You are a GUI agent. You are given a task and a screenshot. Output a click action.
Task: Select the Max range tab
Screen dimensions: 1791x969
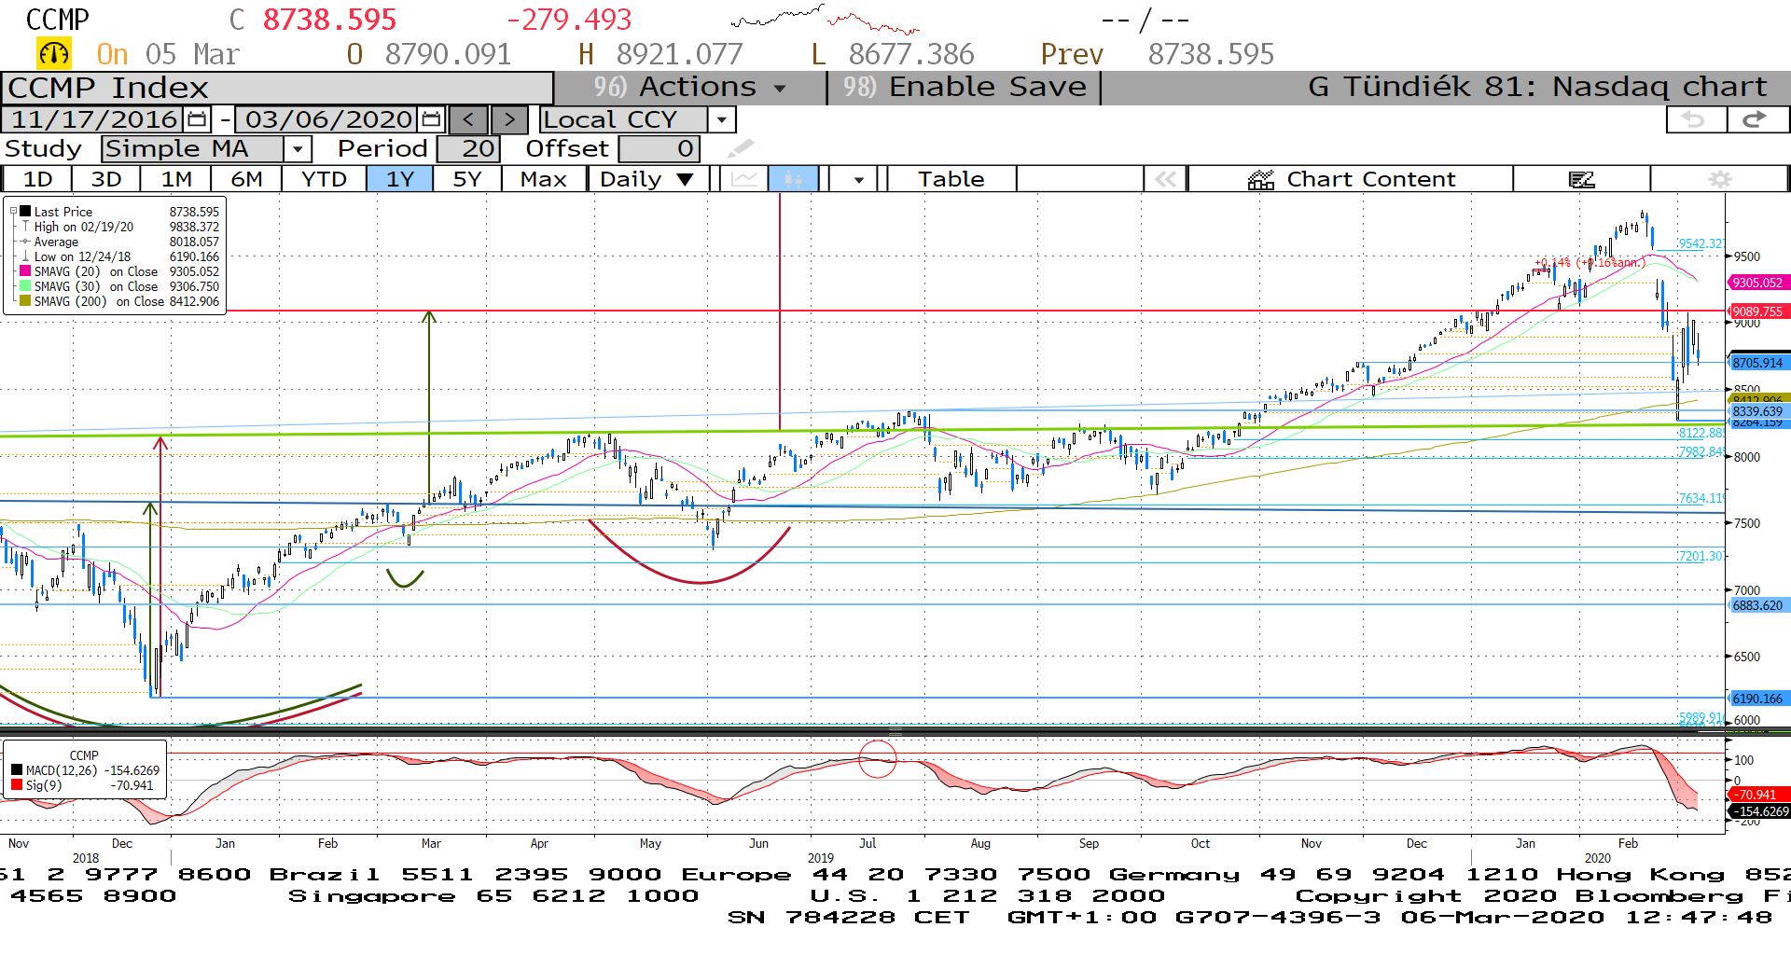coord(544,179)
